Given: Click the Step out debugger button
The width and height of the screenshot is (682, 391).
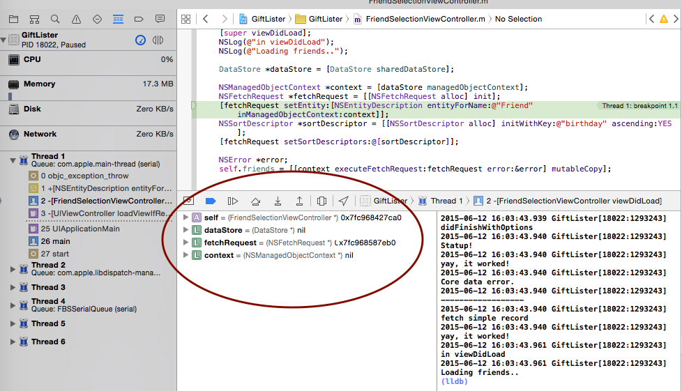Looking at the screenshot, I should pyautogui.click(x=299, y=201).
